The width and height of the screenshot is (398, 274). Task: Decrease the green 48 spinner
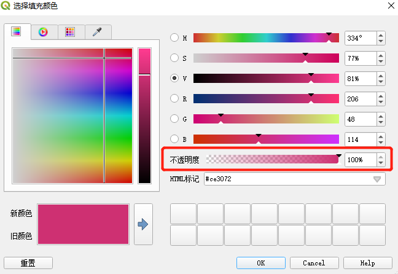381,123
